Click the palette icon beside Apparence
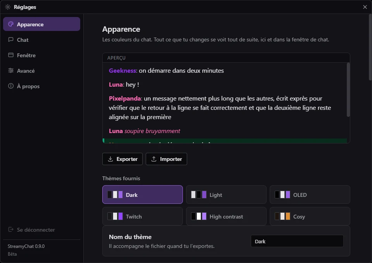The image size is (372, 263). (x=11, y=24)
